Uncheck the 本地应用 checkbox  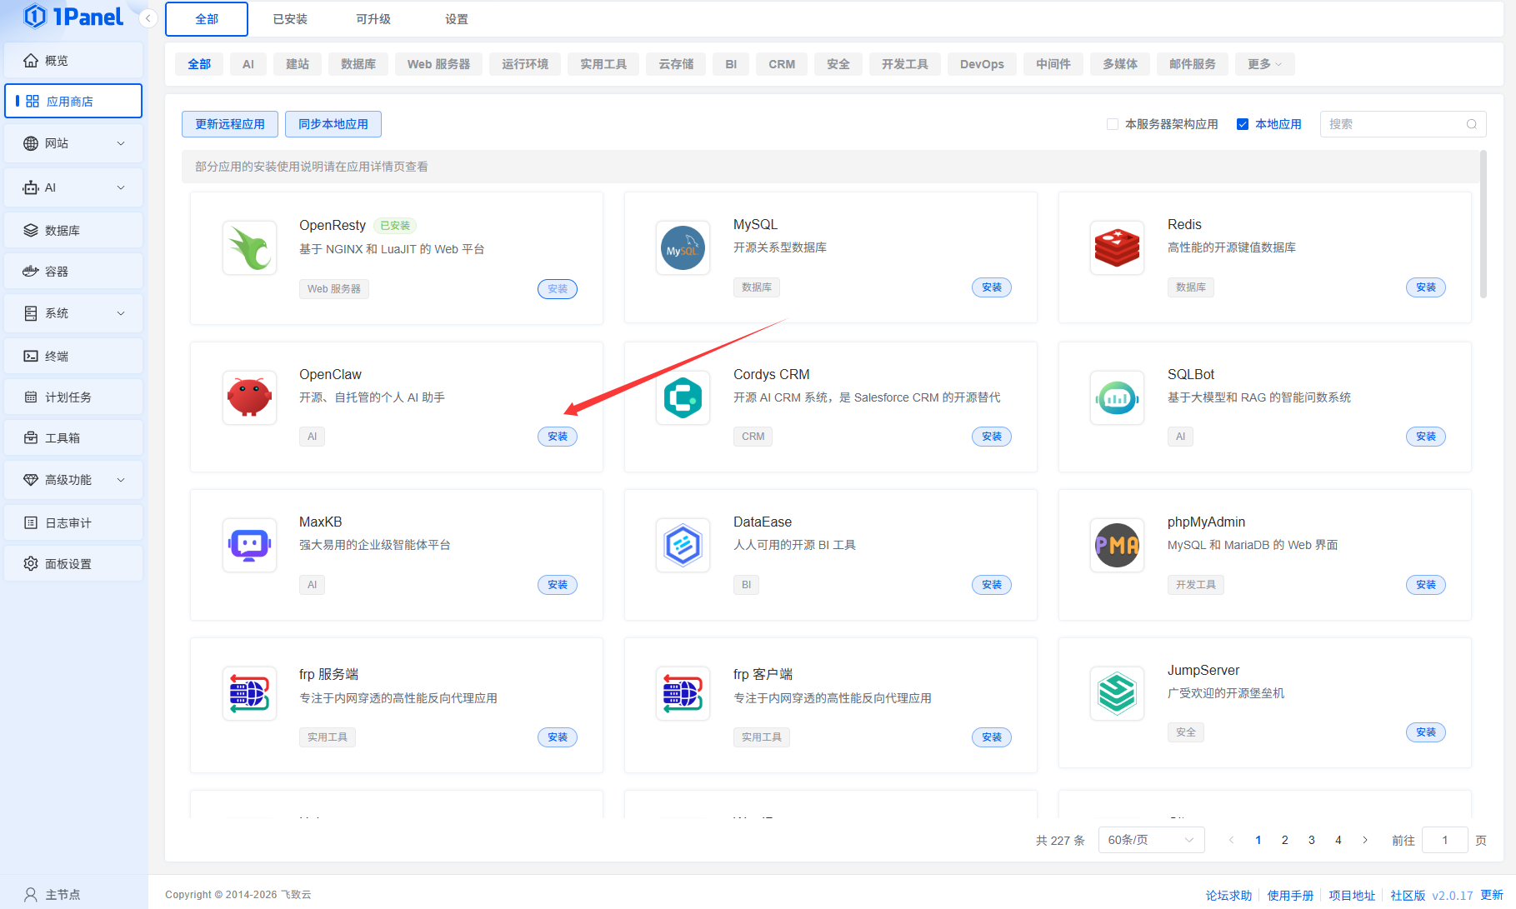[x=1243, y=124]
